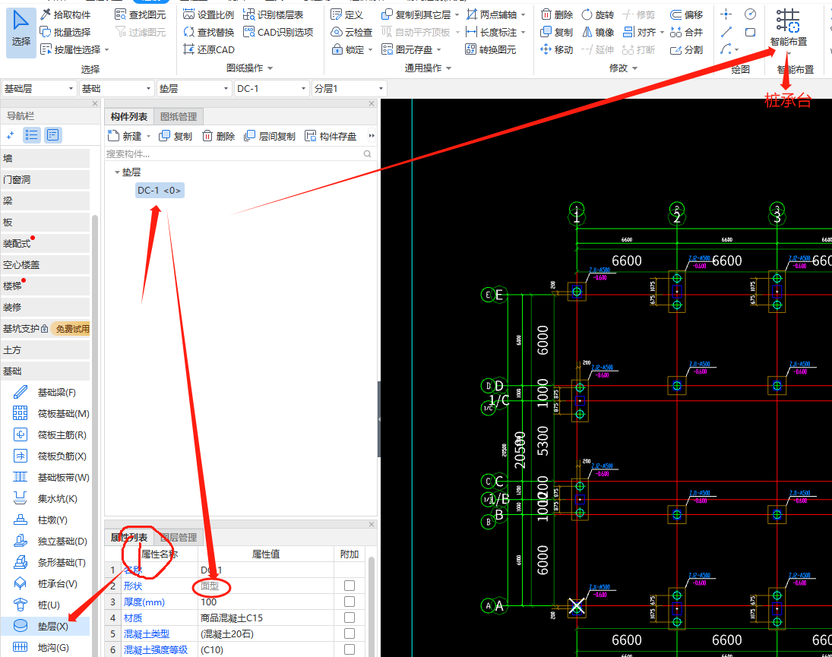
Task: Open the 基础 category dropdown
Action: 116,89
